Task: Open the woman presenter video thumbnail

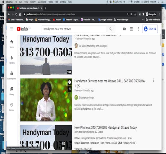Action: click(46, 100)
